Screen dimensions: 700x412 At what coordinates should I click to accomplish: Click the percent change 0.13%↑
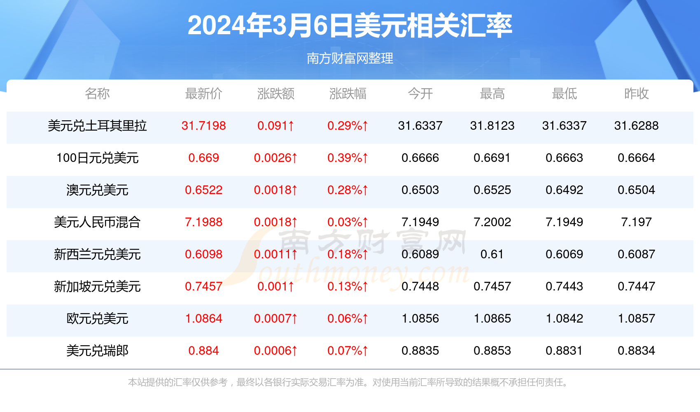tap(348, 286)
